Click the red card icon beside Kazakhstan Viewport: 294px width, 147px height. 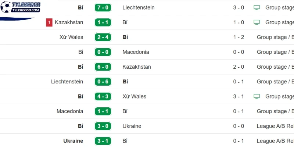(49, 22)
